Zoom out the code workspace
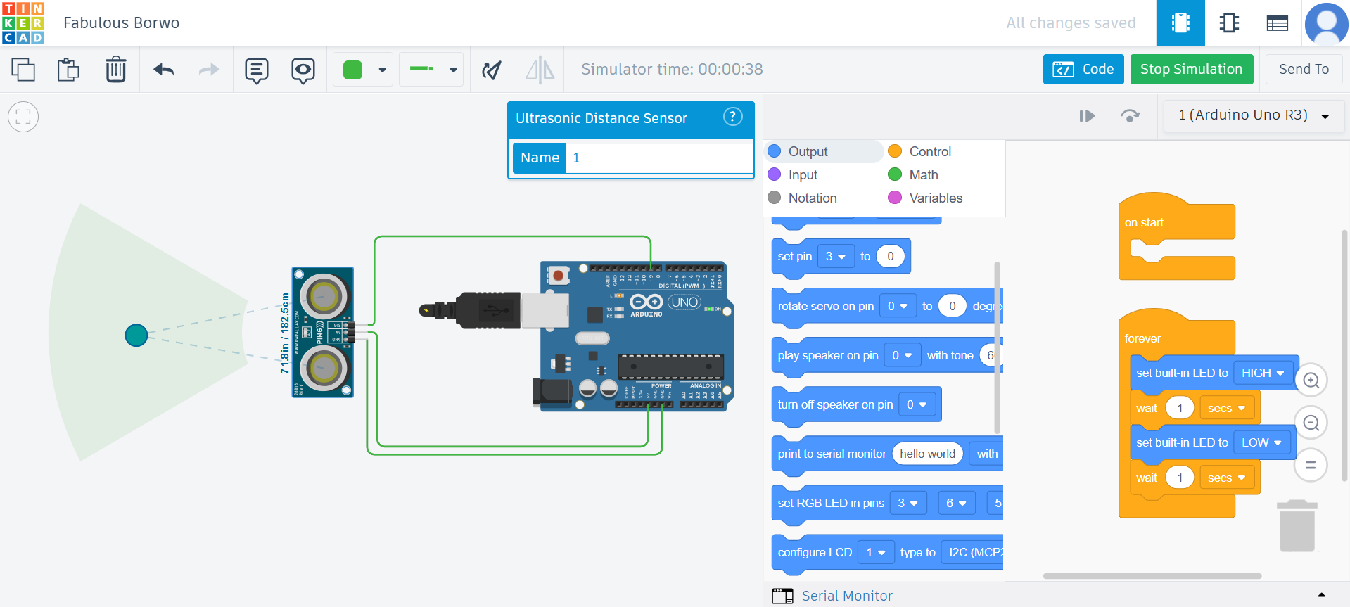Image resolution: width=1350 pixels, height=607 pixels. pos(1311,423)
